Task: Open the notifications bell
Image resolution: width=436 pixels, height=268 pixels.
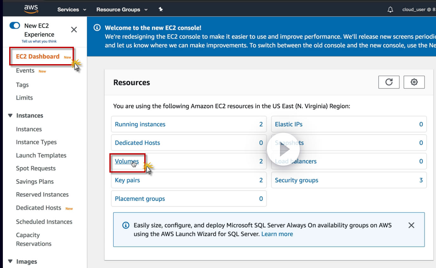Action: pyautogui.click(x=390, y=10)
